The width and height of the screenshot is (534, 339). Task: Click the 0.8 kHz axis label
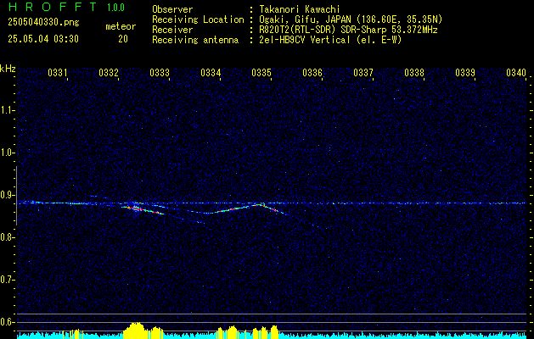point(6,237)
